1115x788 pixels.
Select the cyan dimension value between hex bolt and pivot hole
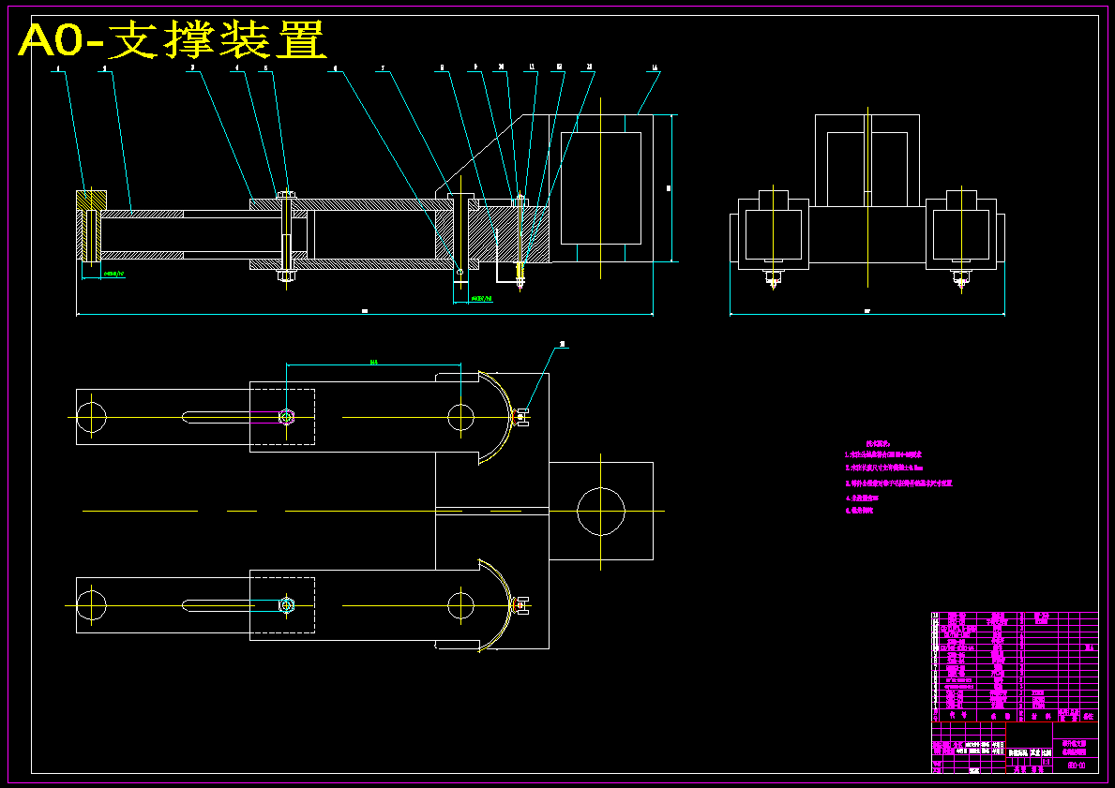(373, 363)
